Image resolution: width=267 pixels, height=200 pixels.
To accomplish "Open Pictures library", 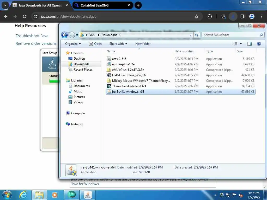I will [77, 97].
